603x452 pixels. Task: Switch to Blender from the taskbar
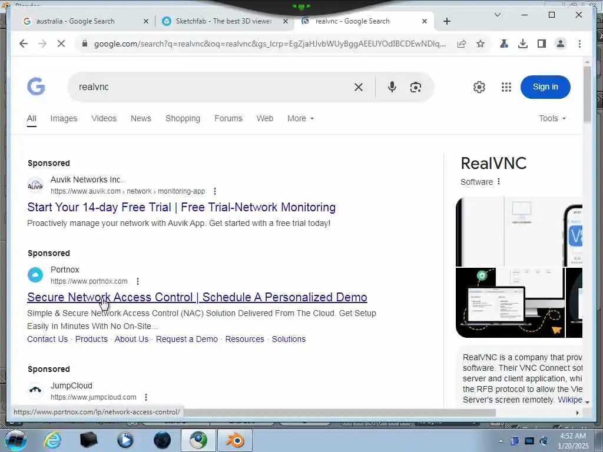[x=236, y=440]
